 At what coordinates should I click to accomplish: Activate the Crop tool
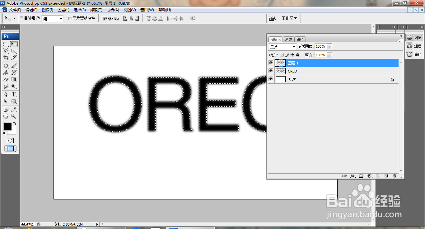[x=6, y=58]
